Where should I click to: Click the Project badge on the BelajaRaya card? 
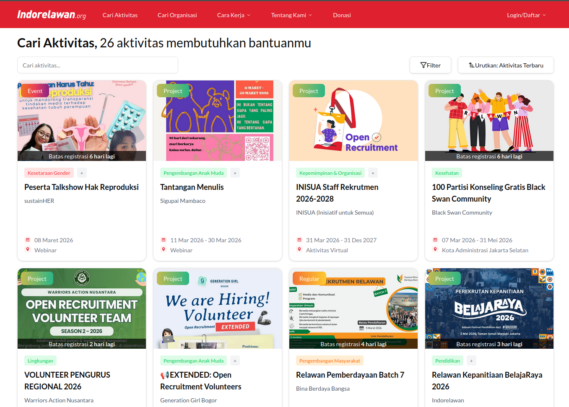[444, 279]
